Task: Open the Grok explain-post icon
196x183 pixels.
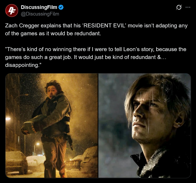Action: tap(179, 7)
